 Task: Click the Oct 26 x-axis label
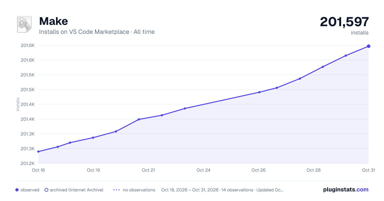click(259, 170)
